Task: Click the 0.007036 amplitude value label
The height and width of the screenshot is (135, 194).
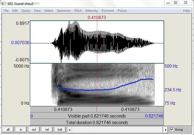Action: 20,43
